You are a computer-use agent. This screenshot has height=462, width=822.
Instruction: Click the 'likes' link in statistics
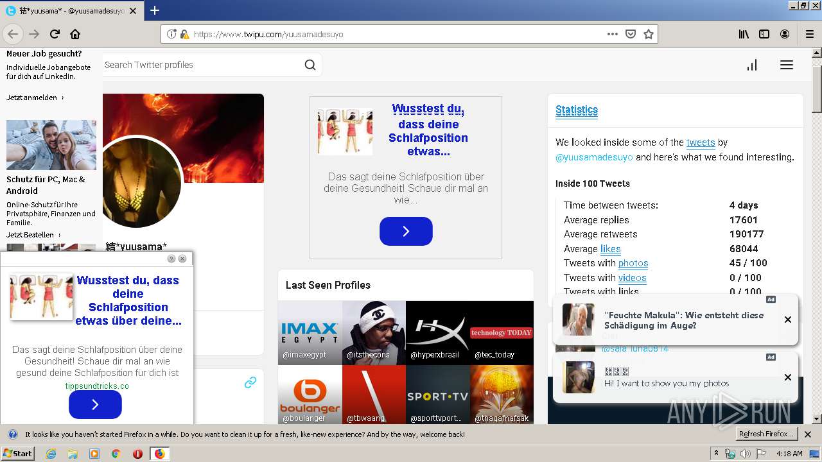pyautogui.click(x=610, y=249)
